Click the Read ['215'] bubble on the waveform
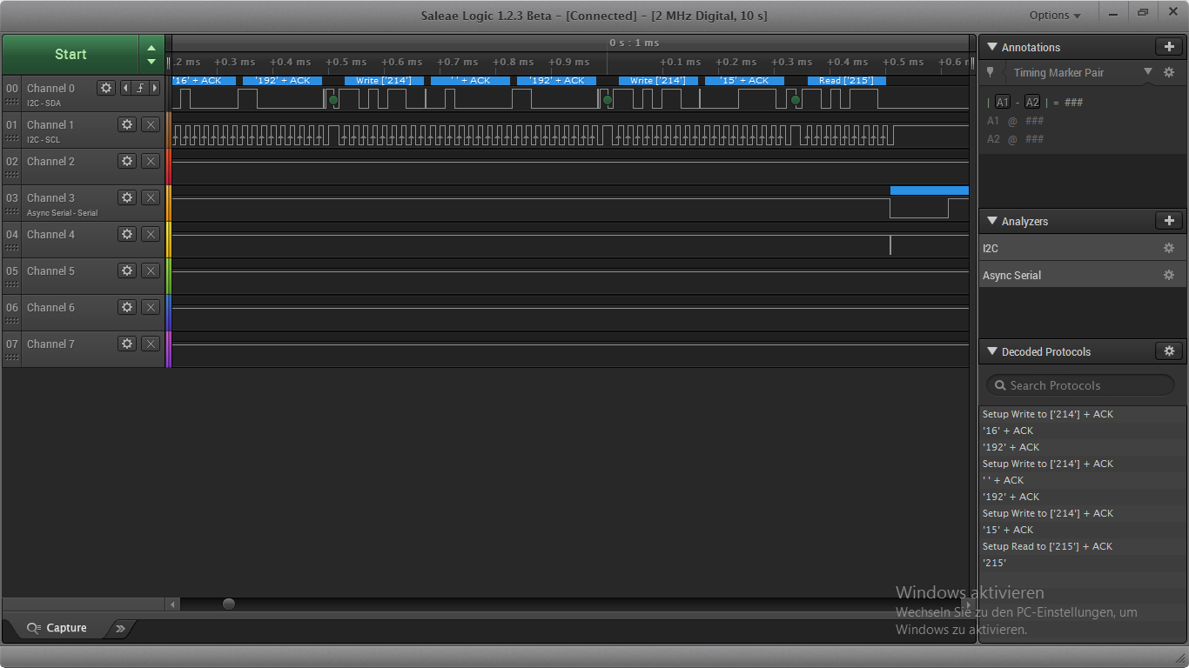 [x=847, y=81]
